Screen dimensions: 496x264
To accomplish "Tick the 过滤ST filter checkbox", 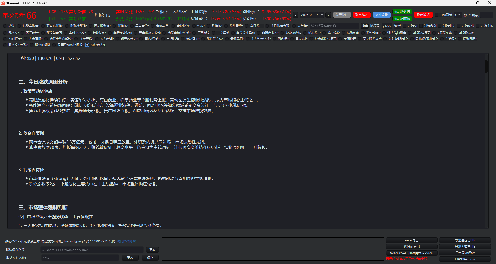I will point(405,26).
